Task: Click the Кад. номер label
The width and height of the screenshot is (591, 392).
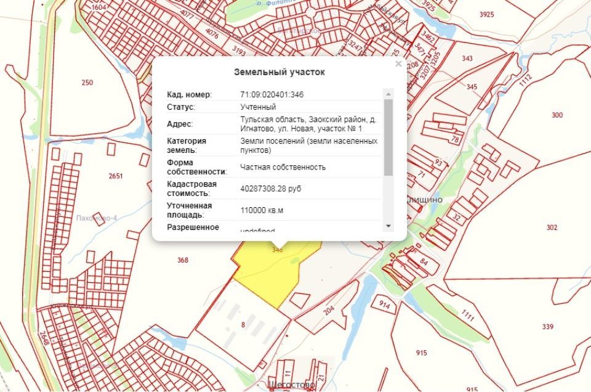Action: pos(189,94)
